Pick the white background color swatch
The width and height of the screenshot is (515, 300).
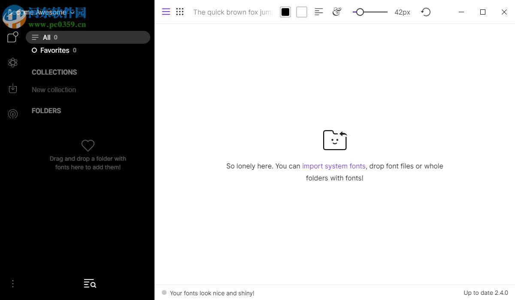pos(302,12)
